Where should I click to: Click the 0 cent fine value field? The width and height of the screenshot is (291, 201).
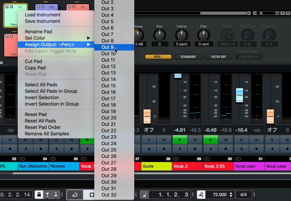[203, 44]
